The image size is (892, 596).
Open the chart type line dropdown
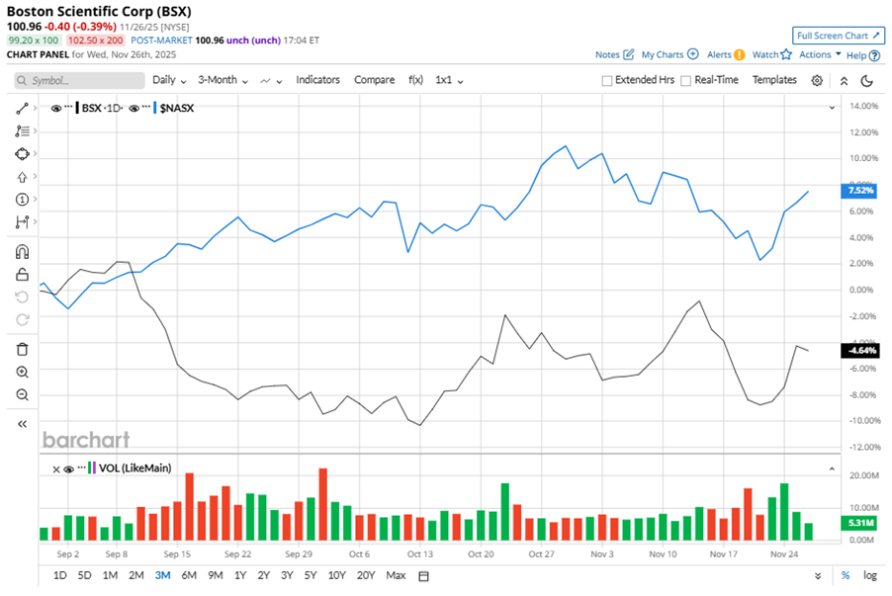tap(271, 81)
